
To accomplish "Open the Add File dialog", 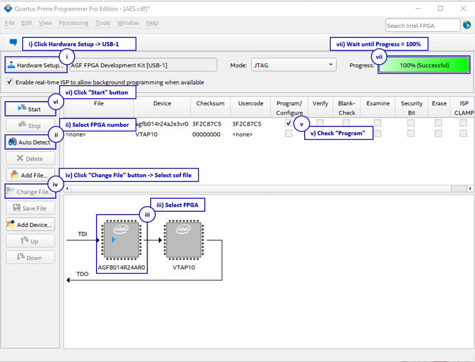I will pyautogui.click(x=31, y=175).
